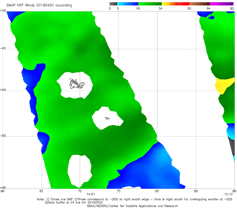237x208 pixels.
Task: Click the longitude label "65" on the bottom axis
Action: pyautogui.click(x=41, y=191)
